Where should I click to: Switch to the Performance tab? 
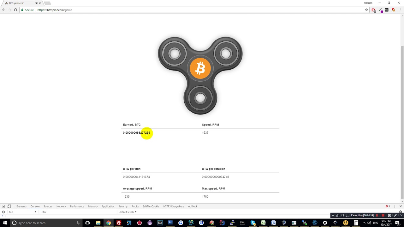(77, 207)
